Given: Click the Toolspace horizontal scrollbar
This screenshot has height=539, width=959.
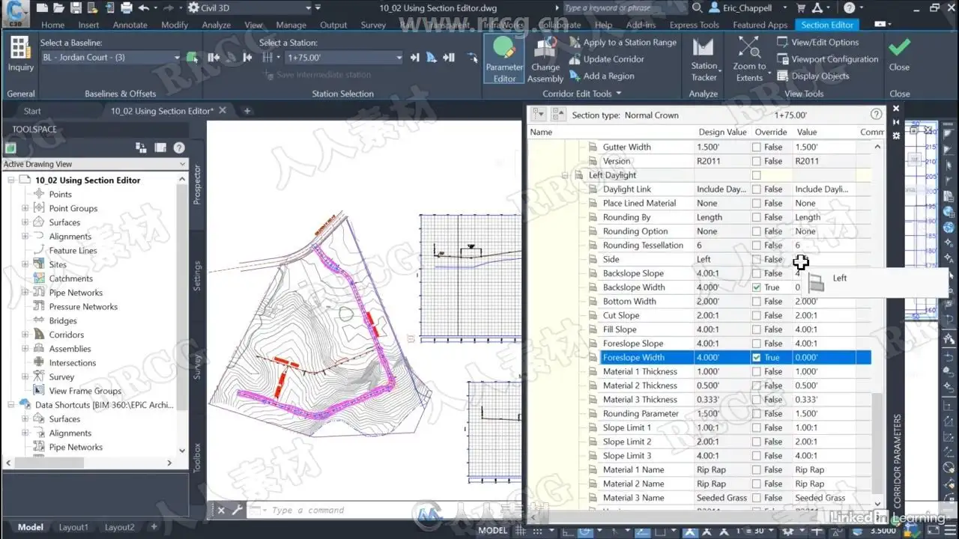Looking at the screenshot, I should tap(88, 463).
